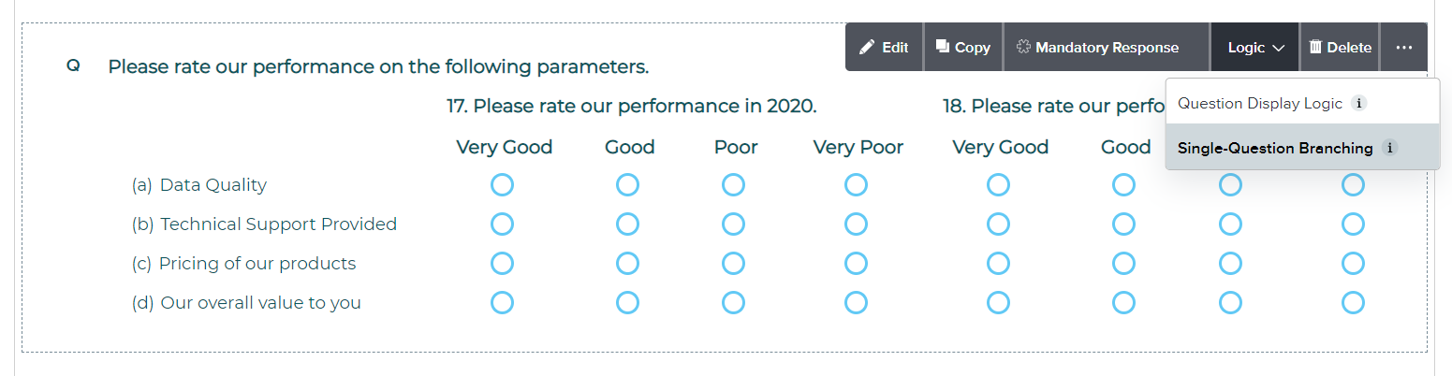Click the trash Delete icon

(x=1315, y=48)
